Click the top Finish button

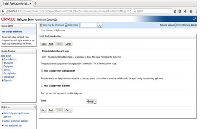[59, 44]
